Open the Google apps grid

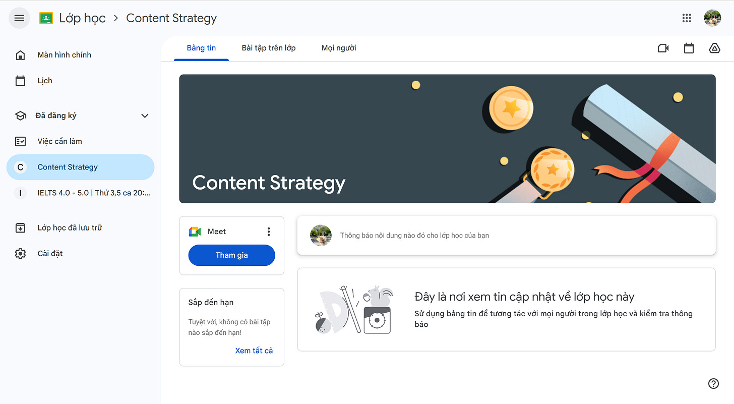(687, 18)
